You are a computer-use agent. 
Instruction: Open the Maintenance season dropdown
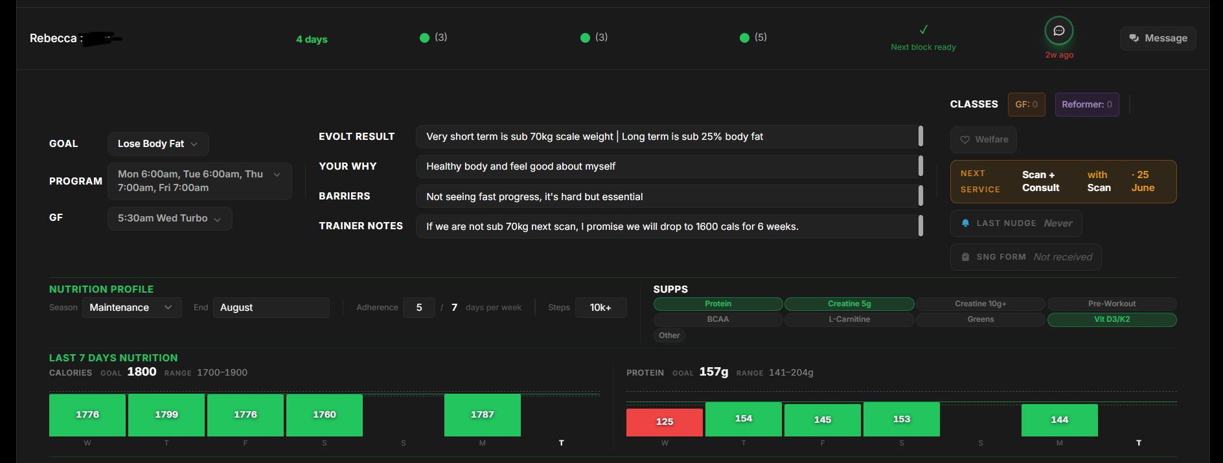click(131, 308)
